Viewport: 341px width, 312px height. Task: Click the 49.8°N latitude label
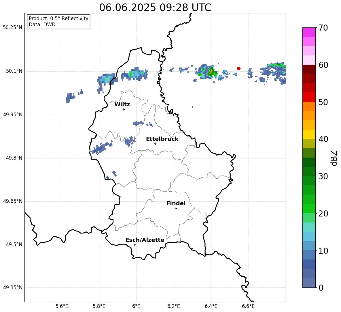tap(14, 158)
